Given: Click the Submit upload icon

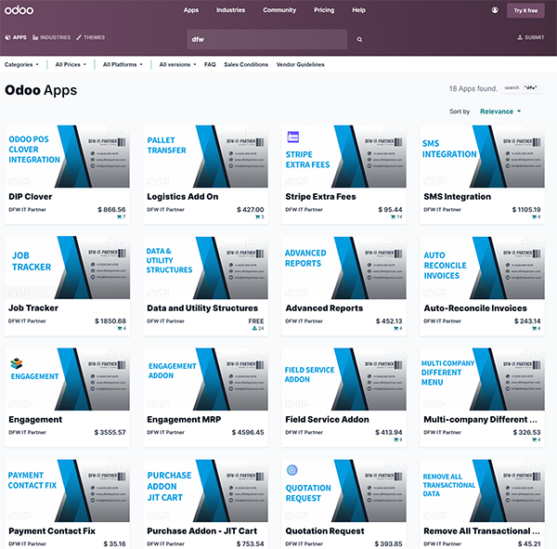Looking at the screenshot, I should (520, 37).
